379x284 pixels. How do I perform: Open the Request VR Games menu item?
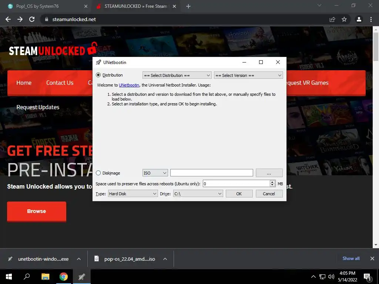308,82
